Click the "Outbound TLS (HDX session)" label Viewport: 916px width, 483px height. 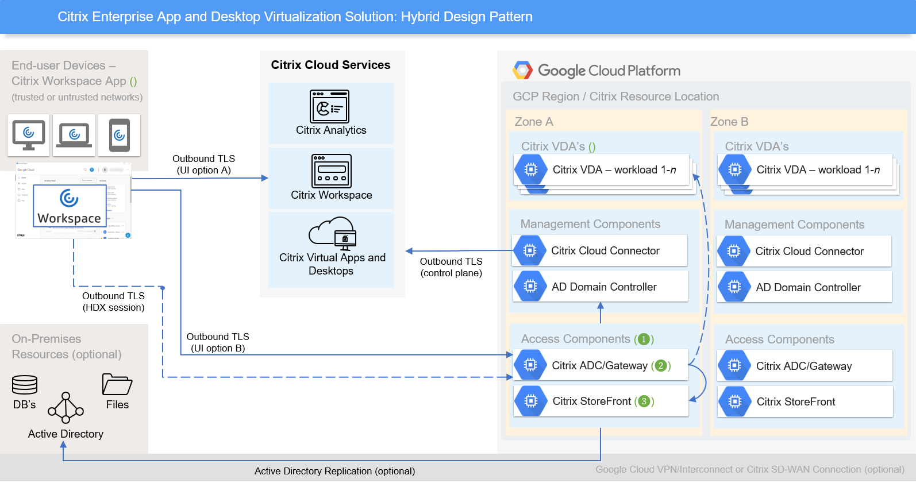point(113,302)
